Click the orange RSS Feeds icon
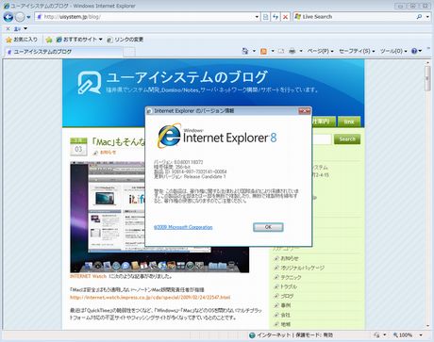434x342 pixels. point(263,51)
